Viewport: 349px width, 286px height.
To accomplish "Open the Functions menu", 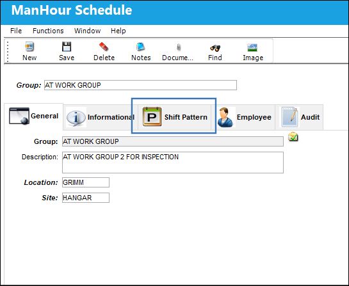I will (x=48, y=31).
